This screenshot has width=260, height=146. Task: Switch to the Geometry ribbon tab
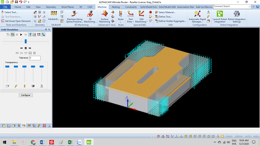coord(51,7)
